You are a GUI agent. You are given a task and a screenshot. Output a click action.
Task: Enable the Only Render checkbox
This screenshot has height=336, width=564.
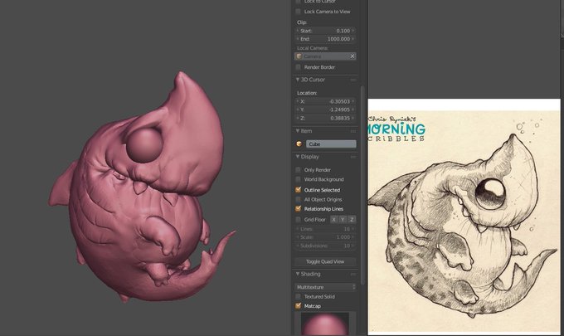click(x=298, y=170)
